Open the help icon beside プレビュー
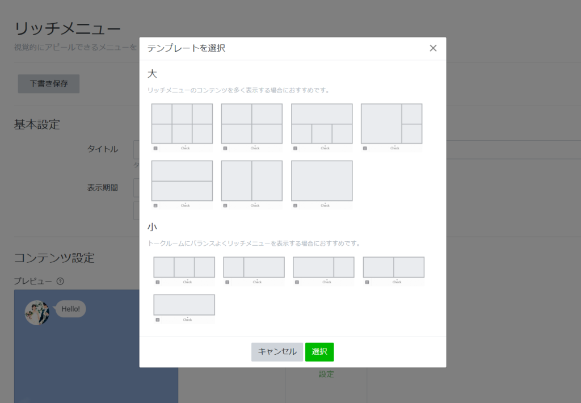Image resolution: width=581 pixels, height=403 pixels. pyautogui.click(x=60, y=281)
